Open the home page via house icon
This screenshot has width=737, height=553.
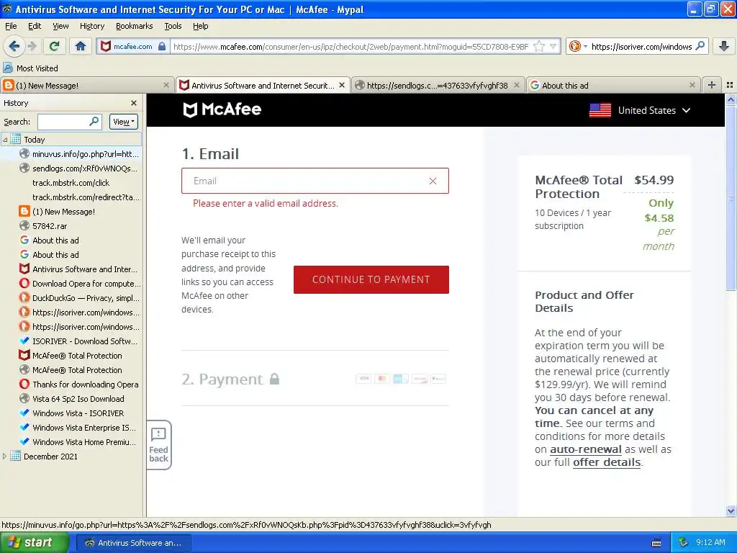click(x=81, y=46)
